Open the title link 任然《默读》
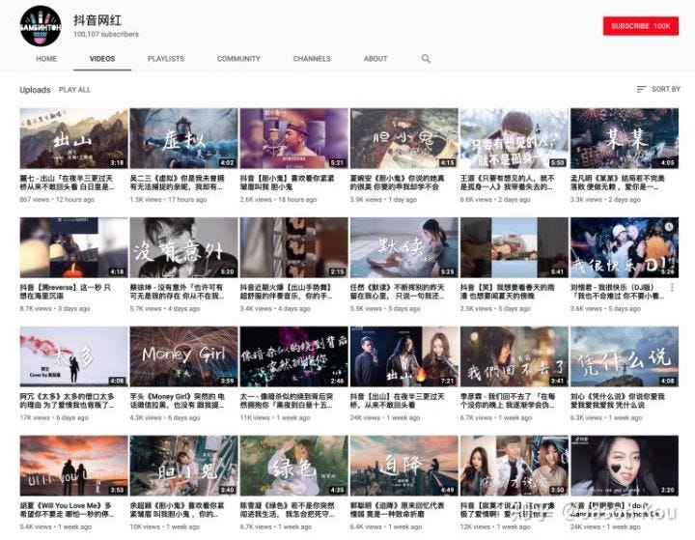This screenshot has height=540, width=695. [398, 292]
